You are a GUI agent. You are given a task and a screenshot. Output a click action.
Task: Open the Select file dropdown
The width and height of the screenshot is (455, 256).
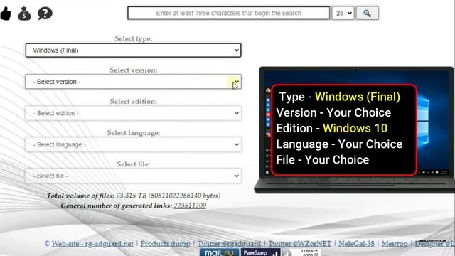[x=133, y=176]
